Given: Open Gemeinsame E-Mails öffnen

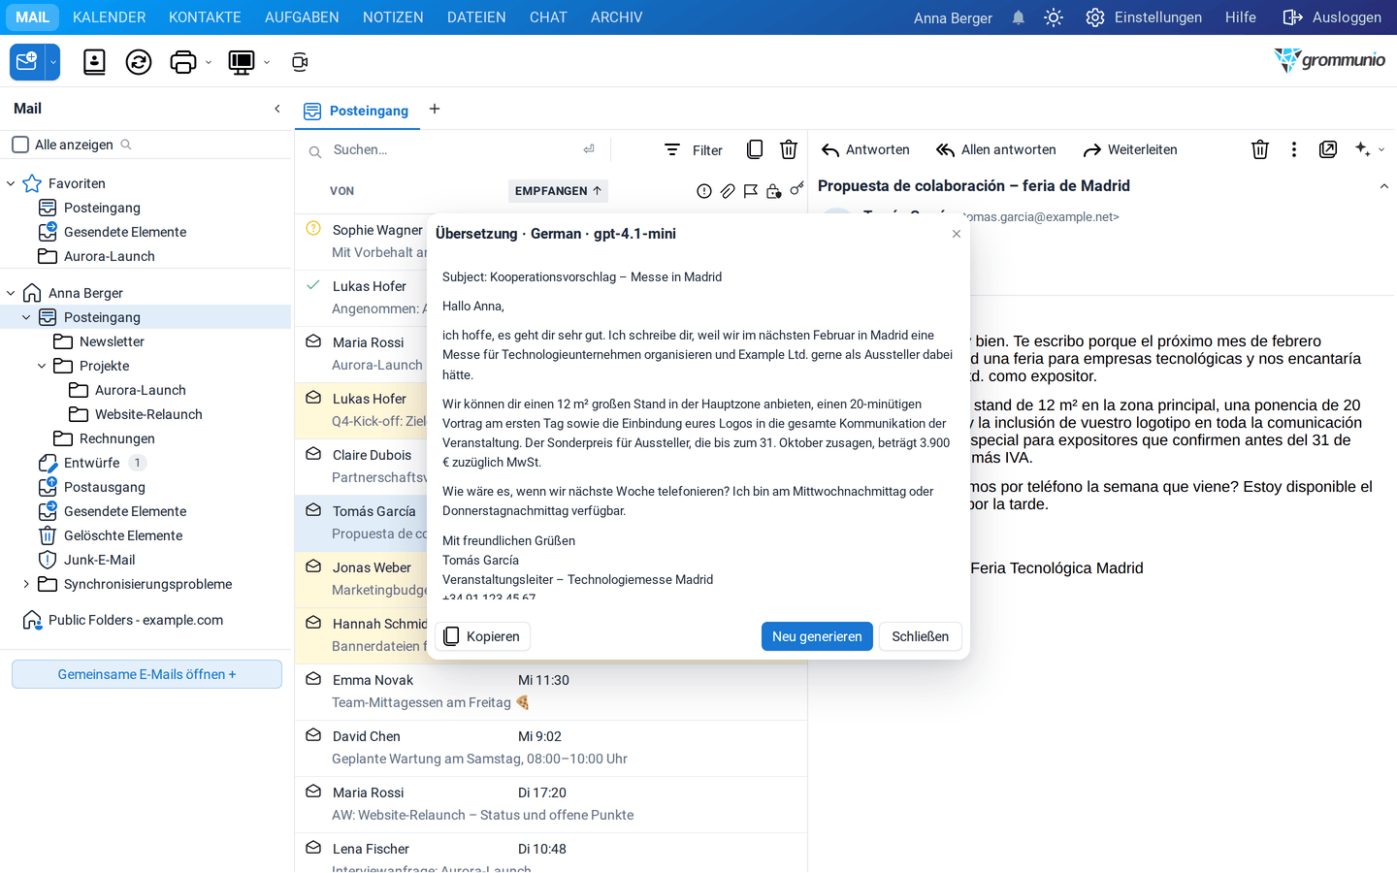Looking at the screenshot, I should point(146,674).
